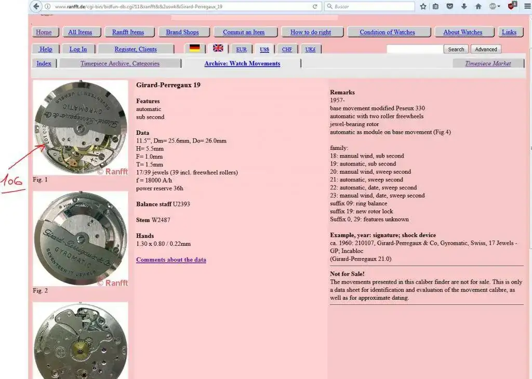532x379 pixels.
Task: Open Fig. 2 rotor photo
Action: tap(81, 239)
